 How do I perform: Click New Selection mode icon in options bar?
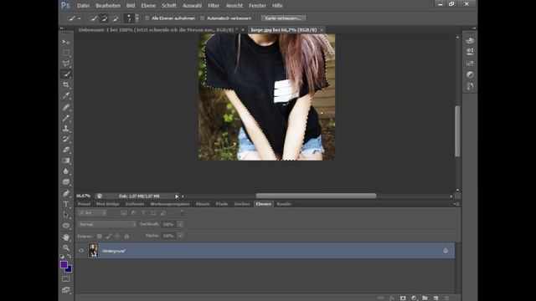point(94,18)
